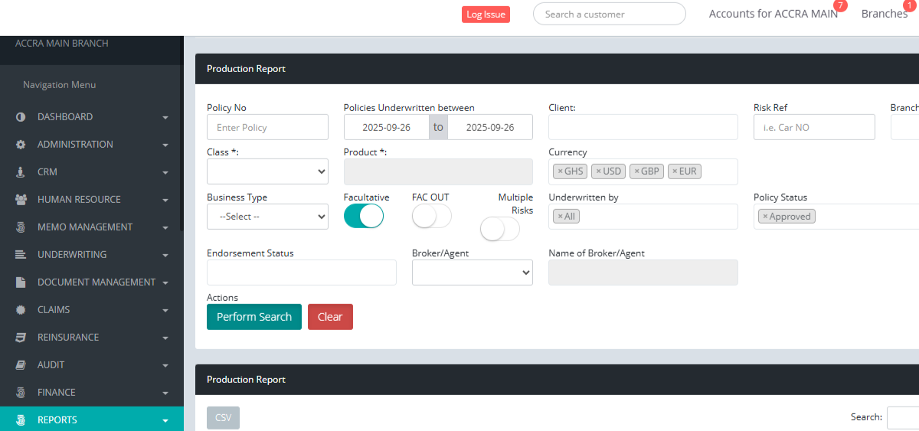Image resolution: width=919 pixels, height=431 pixels.
Task: Remove the USD currency tag
Action: click(x=598, y=171)
